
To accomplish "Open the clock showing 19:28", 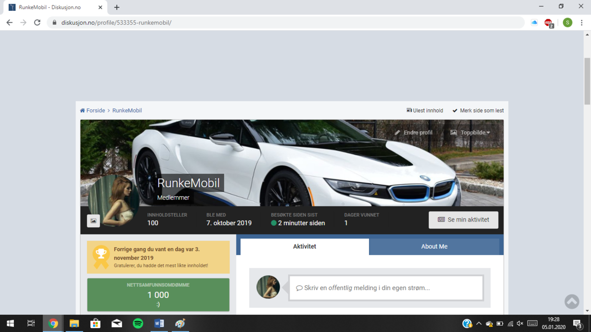I will [x=553, y=324].
